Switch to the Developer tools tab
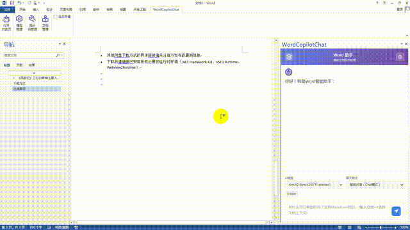The width and height of the screenshot is (410, 230). pyautogui.click(x=140, y=10)
